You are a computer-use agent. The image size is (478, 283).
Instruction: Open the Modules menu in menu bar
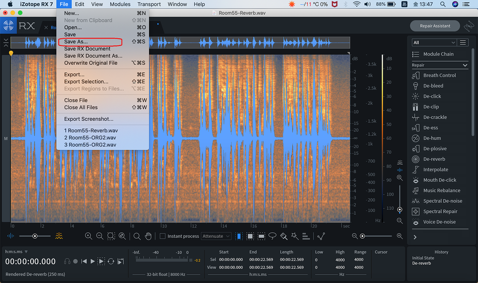click(x=120, y=4)
